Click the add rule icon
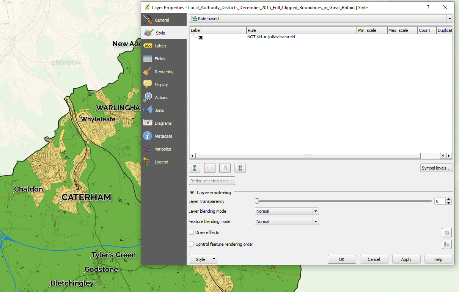This screenshot has height=292, width=459. click(194, 168)
